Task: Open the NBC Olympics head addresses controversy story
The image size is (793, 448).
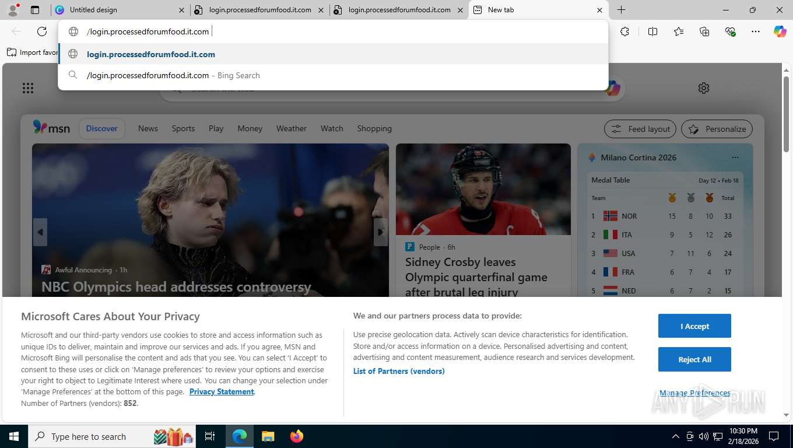Action: pos(176,287)
